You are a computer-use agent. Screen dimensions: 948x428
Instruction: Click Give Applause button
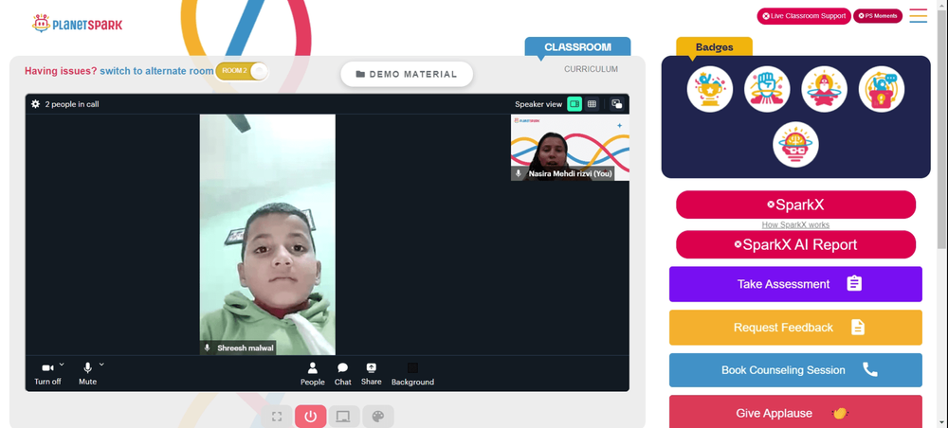coord(795,413)
